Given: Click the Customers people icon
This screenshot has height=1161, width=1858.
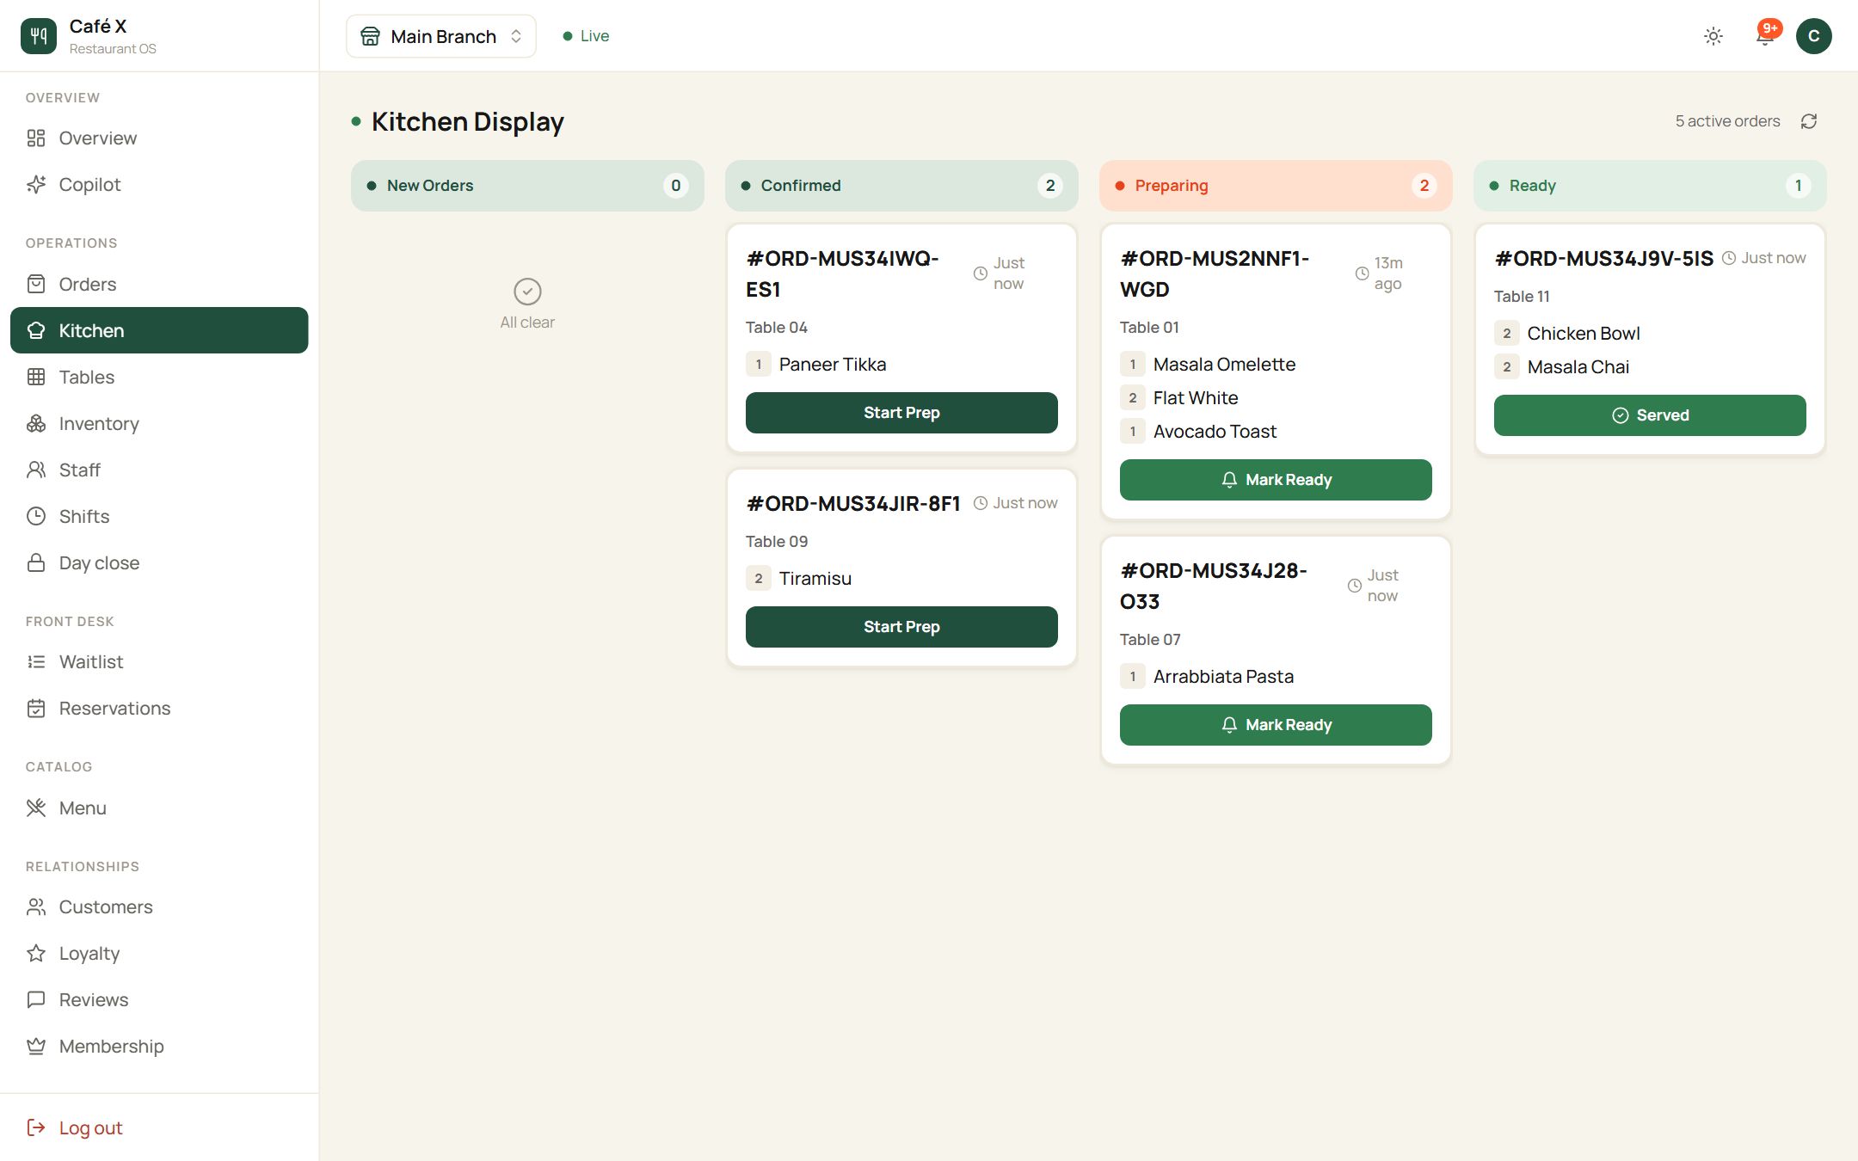Looking at the screenshot, I should [x=36, y=906].
